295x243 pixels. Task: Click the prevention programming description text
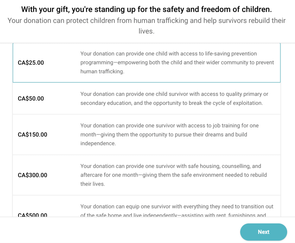177,63
